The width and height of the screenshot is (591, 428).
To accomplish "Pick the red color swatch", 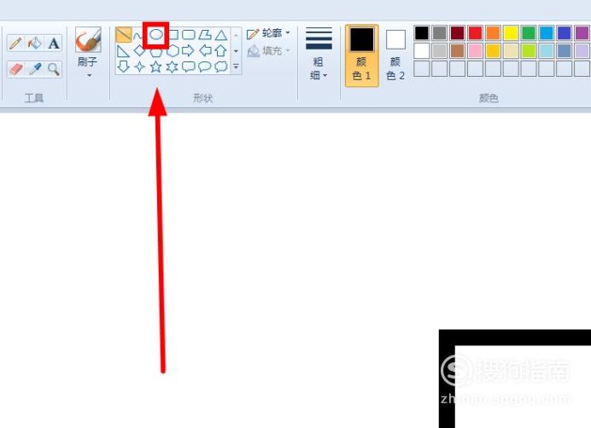I will point(476,32).
